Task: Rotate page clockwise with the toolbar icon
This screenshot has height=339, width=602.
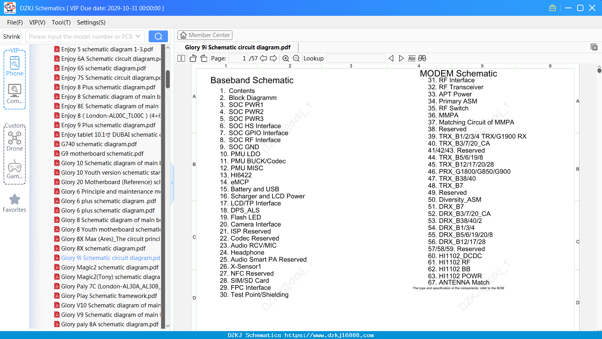Action: (x=204, y=58)
